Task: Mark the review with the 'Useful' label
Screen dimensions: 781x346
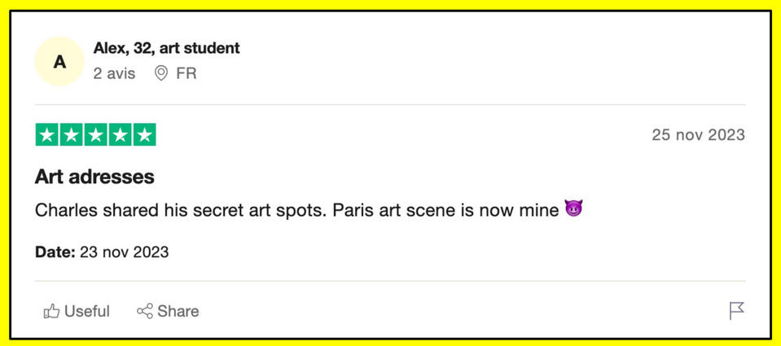Action: (x=86, y=311)
